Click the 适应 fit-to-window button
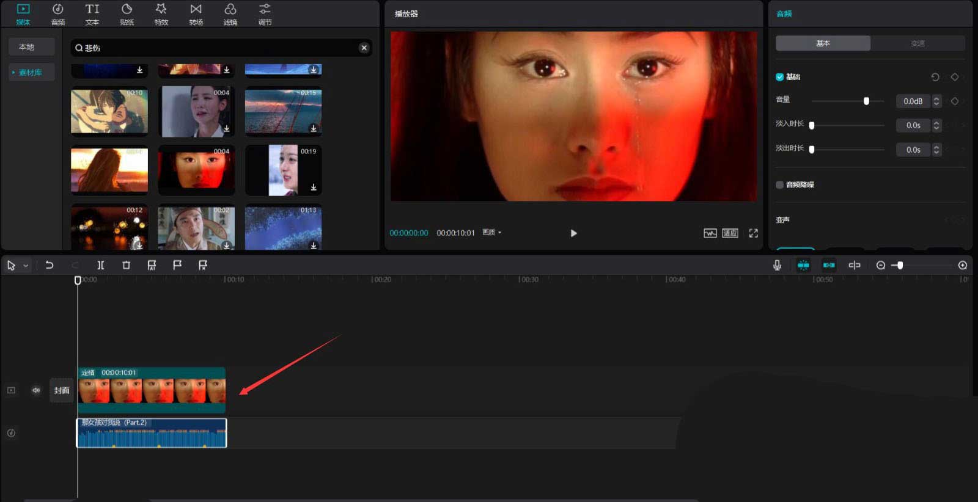Image resolution: width=978 pixels, height=502 pixels. coord(730,233)
